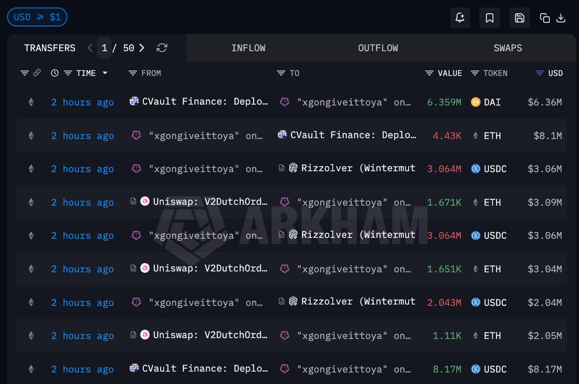The height and width of the screenshot is (384, 579).
Task: Click Uniswap V2DutchOrder sender in the 1.11K ETH row
Action: coord(210,335)
